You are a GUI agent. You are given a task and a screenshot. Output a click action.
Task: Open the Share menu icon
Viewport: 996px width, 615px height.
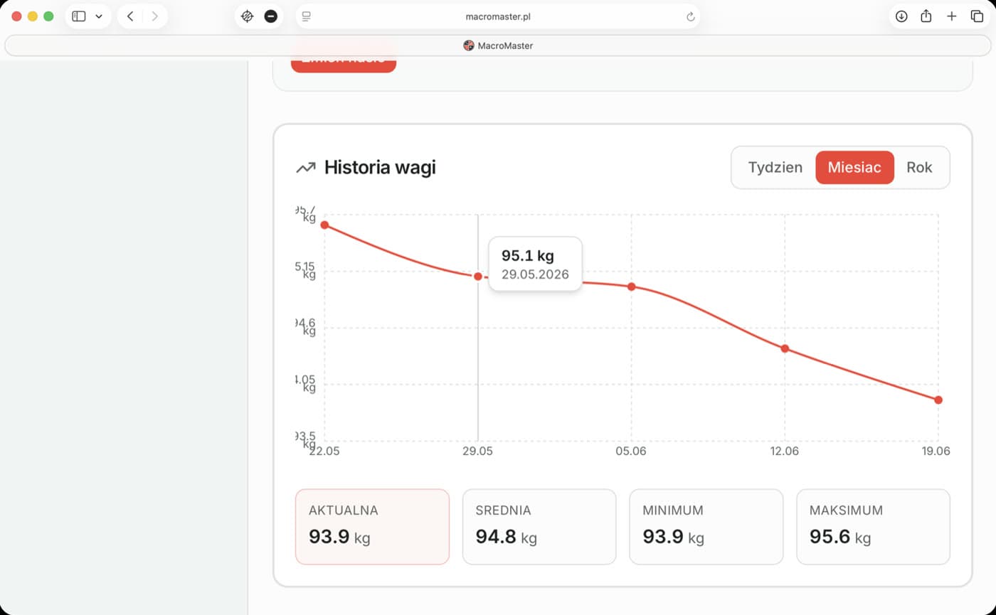pyautogui.click(x=926, y=16)
